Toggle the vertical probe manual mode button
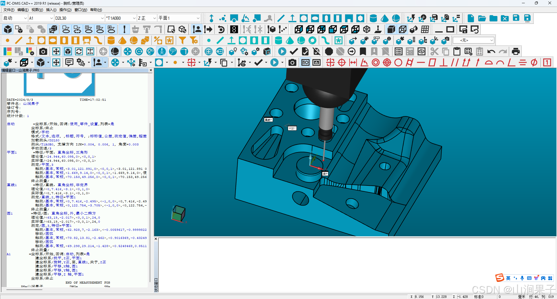557x299 pixels. tap(124, 29)
